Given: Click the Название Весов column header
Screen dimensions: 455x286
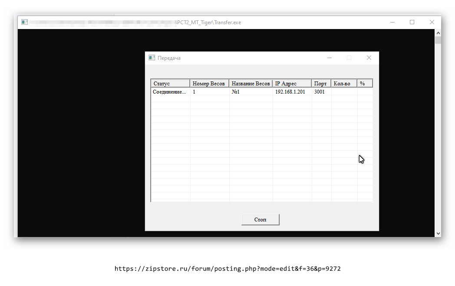Looking at the screenshot, I should [251, 84].
